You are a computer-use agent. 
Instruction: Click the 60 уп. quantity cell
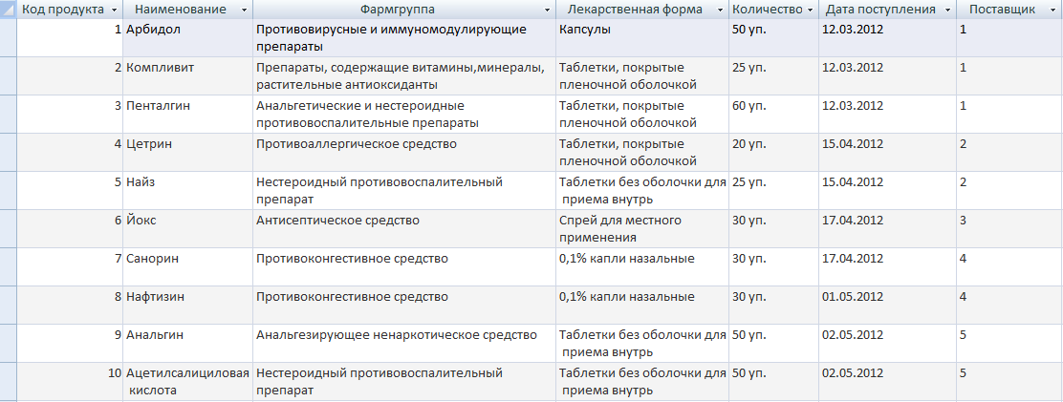click(774, 115)
